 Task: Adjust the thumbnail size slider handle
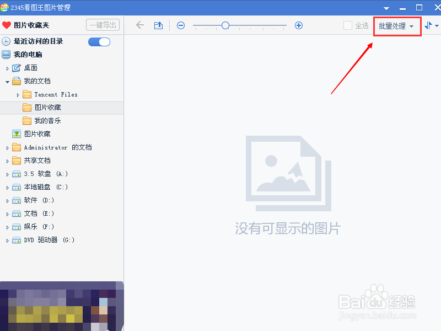click(x=225, y=25)
